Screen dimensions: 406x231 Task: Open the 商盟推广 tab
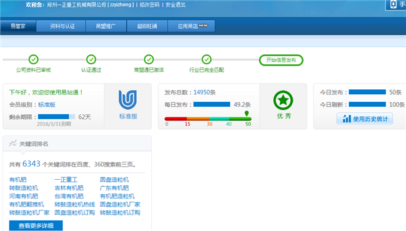(106, 26)
